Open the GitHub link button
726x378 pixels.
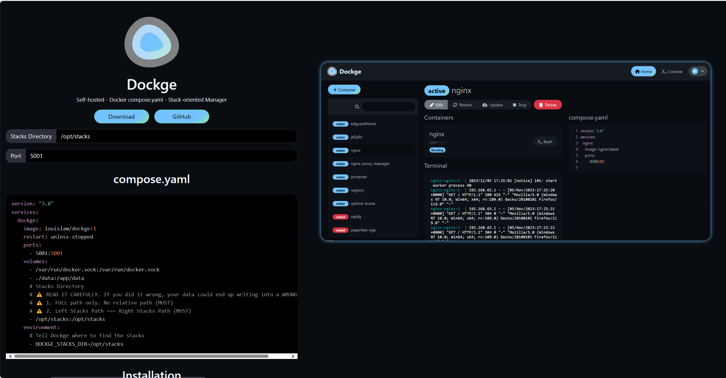click(x=182, y=117)
